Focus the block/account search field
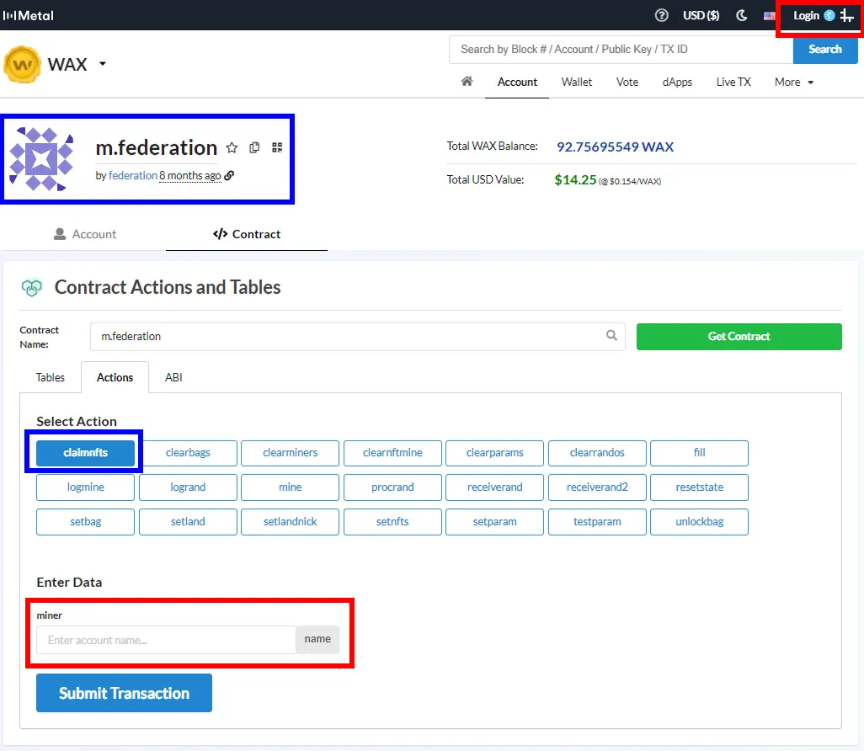This screenshot has width=864, height=751. (x=621, y=50)
